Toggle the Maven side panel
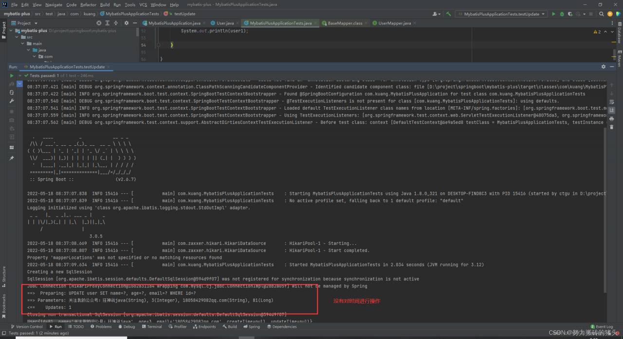Viewport: 623px width, 339px height. (619, 61)
